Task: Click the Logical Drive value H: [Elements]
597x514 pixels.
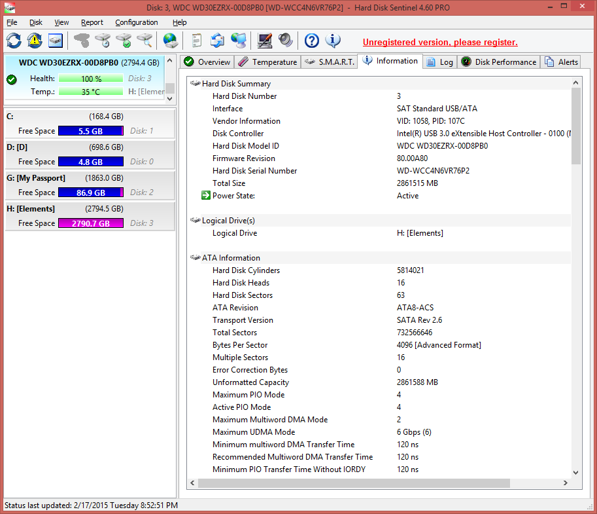Action: 420,233
